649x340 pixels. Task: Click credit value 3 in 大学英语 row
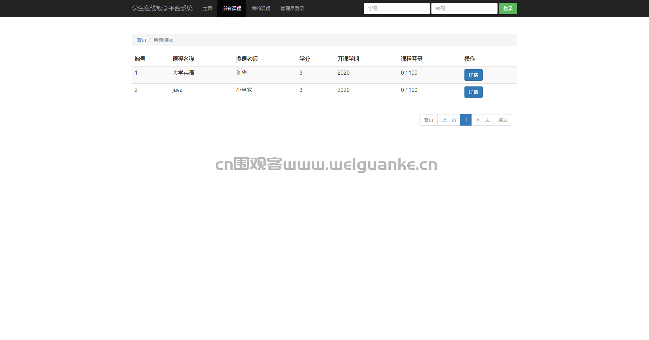point(301,73)
